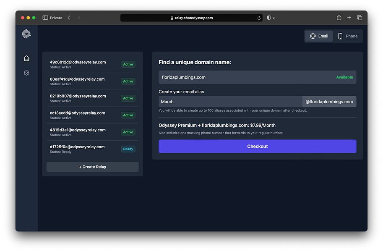Select relay 4819d3e1@odysseyrelay.com
Viewport: 383px width, 252px height.
coord(93,132)
